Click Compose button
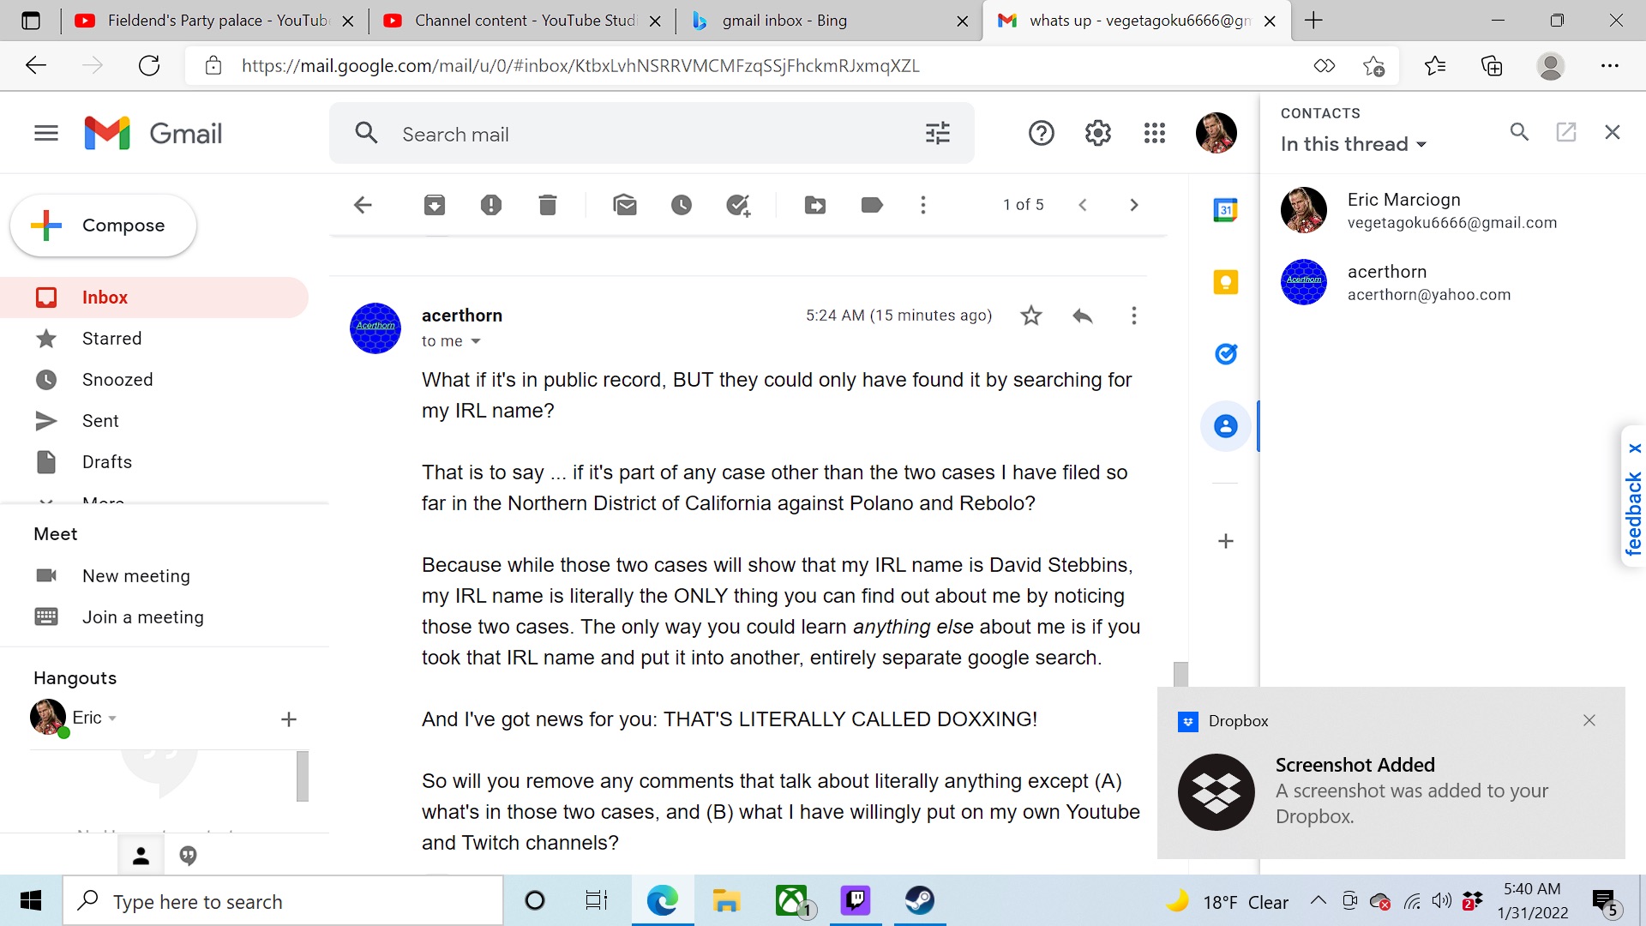 [103, 225]
